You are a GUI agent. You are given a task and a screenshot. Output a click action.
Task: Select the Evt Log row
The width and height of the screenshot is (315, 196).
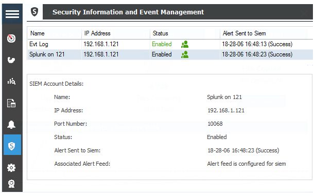[170, 44]
